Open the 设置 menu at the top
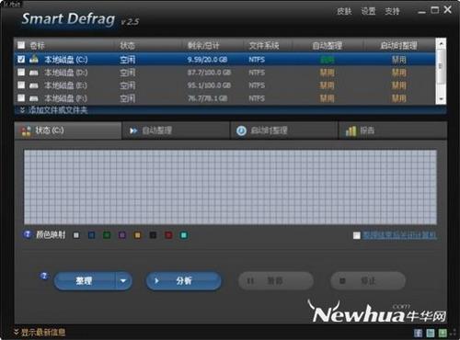 pyautogui.click(x=368, y=11)
